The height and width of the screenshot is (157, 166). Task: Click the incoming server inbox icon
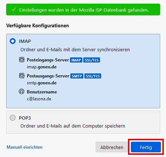click(x=22, y=60)
